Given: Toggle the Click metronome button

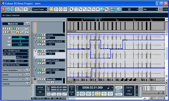Looking at the screenshot, I should 119,87.
